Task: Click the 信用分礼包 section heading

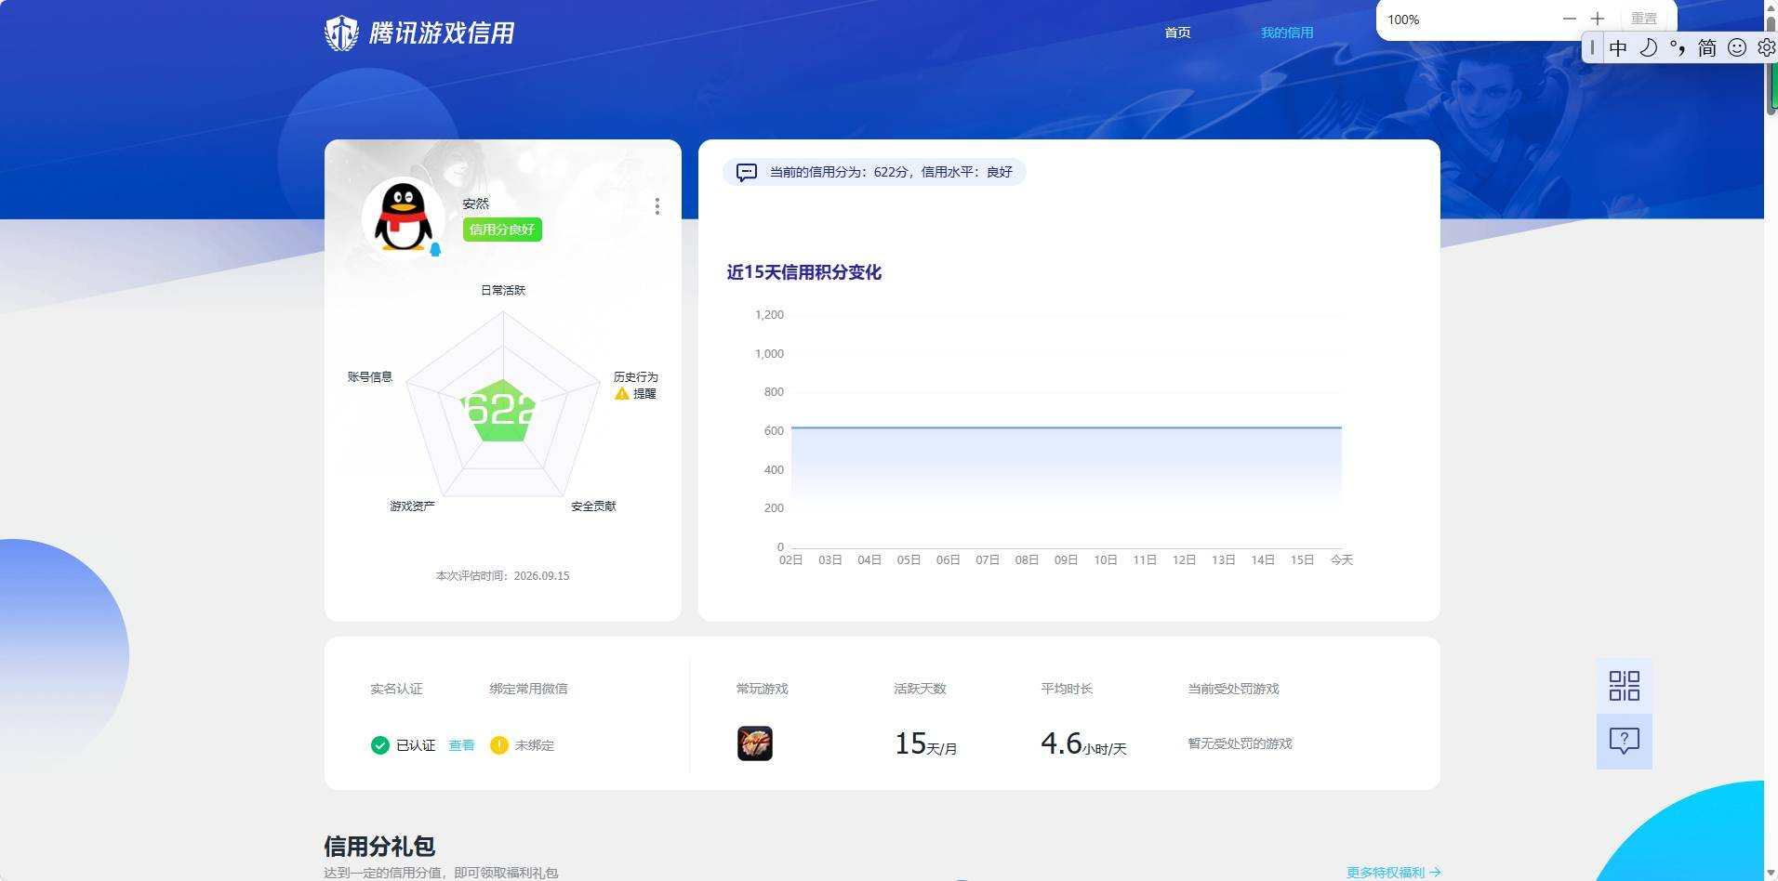Action: tap(379, 847)
